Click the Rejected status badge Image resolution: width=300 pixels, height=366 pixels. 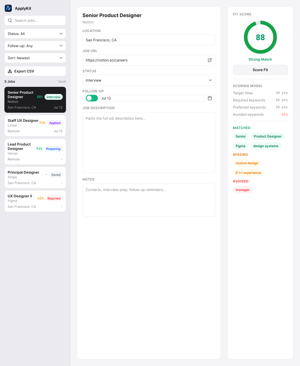coord(54,198)
